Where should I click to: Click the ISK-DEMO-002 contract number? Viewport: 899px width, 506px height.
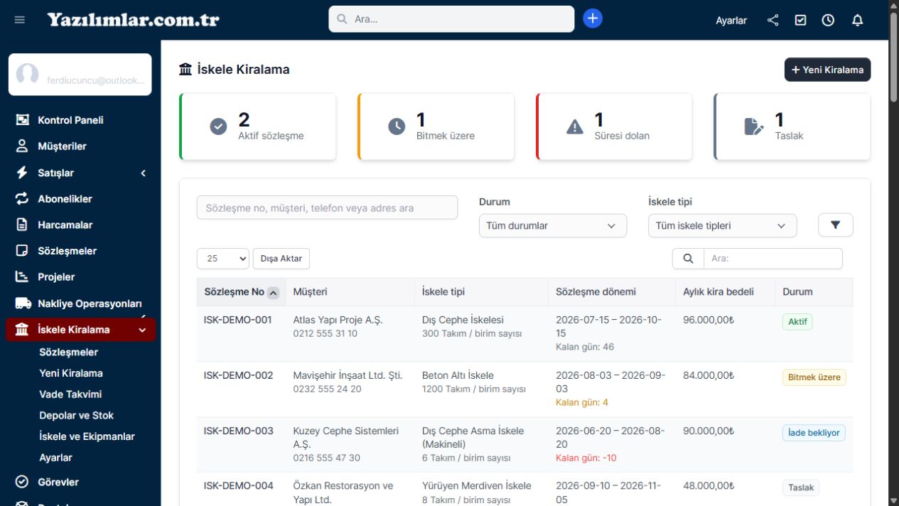pyautogui.click(x=238, y=375)
